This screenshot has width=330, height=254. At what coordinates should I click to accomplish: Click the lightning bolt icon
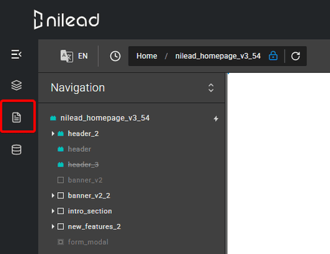tap(216, 119)
